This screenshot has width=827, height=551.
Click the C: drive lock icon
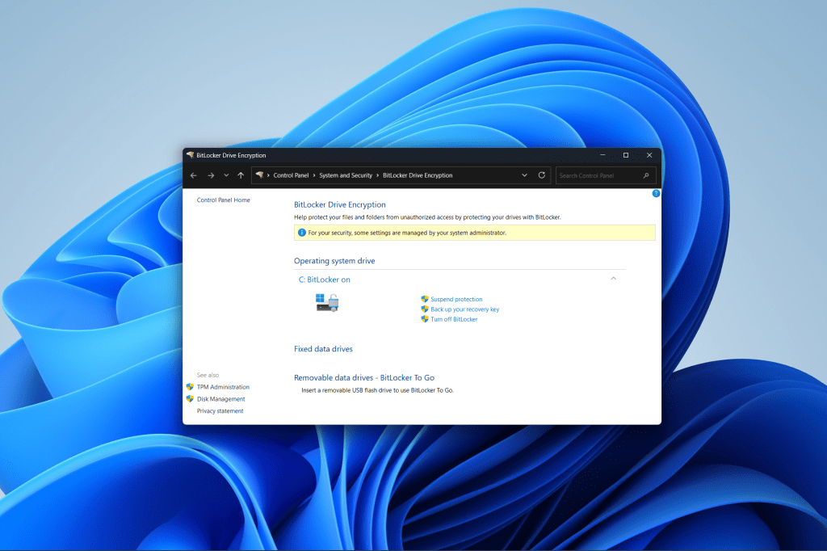327,302
